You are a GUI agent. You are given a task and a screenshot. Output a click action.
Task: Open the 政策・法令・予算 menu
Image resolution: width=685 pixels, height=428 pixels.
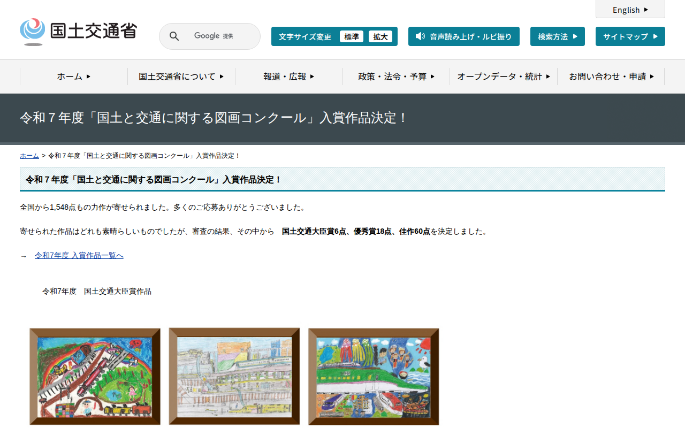click(396, 77)
